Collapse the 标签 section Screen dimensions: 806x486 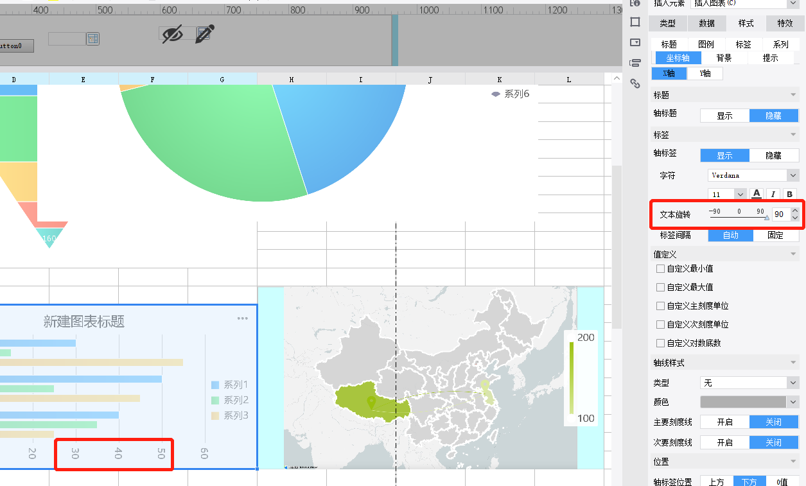tap(793, 135)
